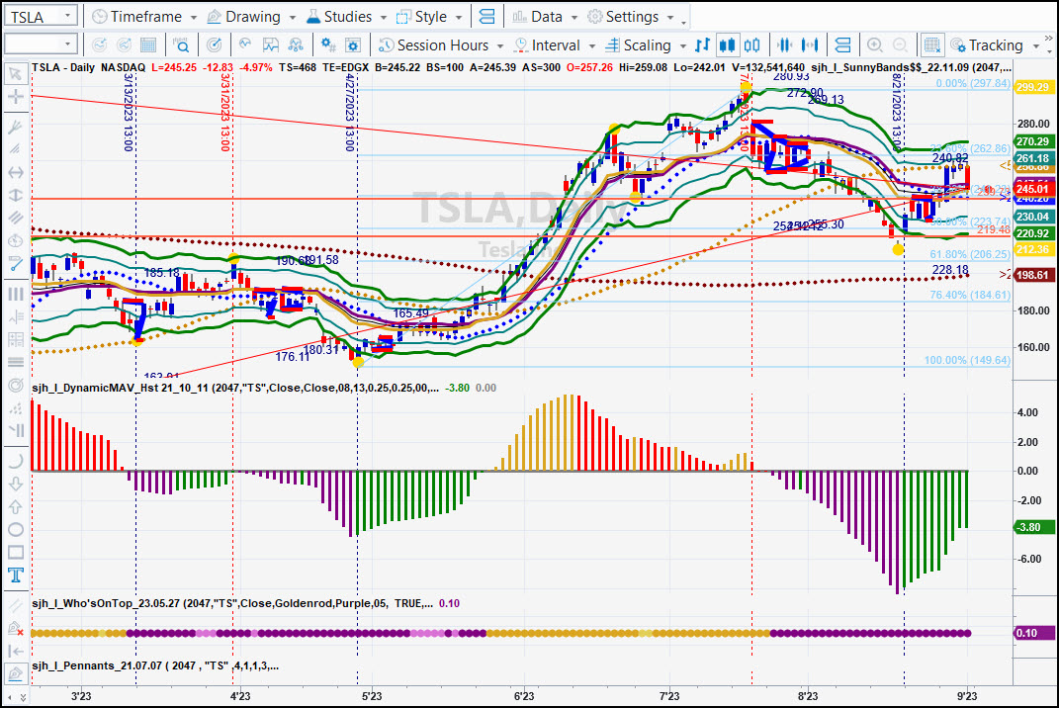
Task: Click the sjh_I_Pennants study title
Action: click(x=155, y=665)
